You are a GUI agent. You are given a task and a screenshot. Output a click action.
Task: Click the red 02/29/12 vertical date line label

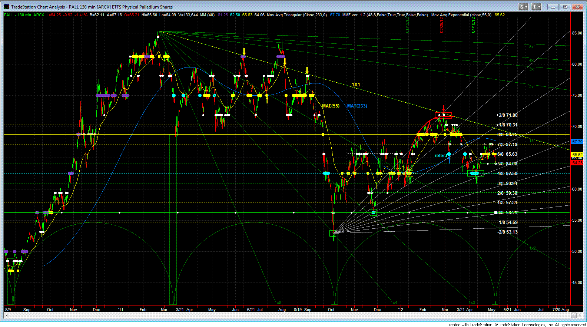point(442,25)
